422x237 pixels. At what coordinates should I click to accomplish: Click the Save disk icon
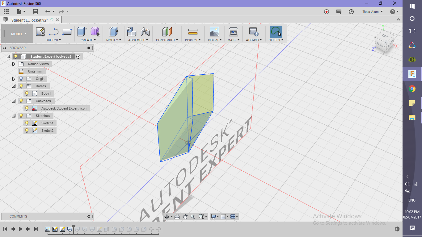pyautogui.click(x=36, y=12)
